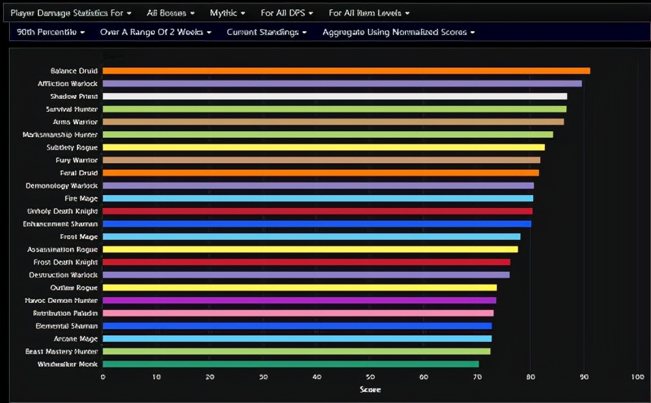651x403 pixels.
Task: Click the Shadow Priest label
Action: tap(74, 96)
